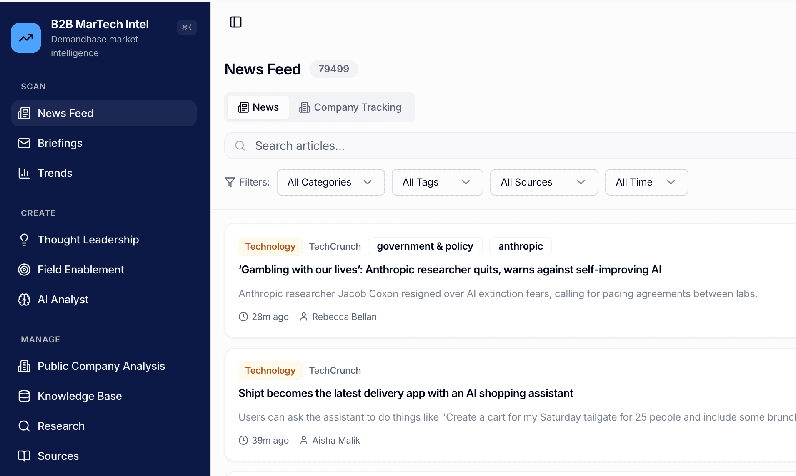Image resolution: width=796 pixels, height=476 pixels.
Task: Click the News Feed newspaper icon in sidebar
Action: (24, 113)
